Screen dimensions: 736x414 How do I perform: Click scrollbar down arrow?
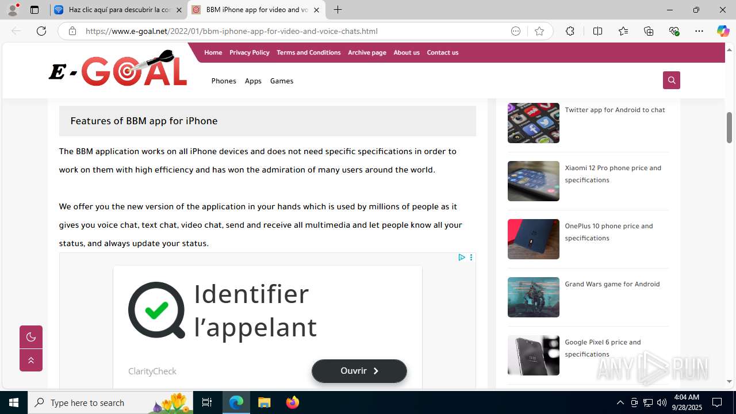pyautogui.click(x=729, y=381)
